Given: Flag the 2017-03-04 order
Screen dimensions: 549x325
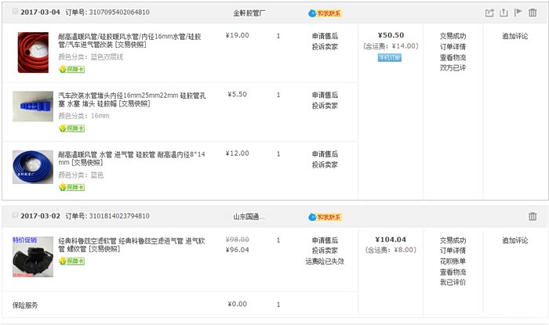Looking at the screenshot, I should tap(518, 13).
